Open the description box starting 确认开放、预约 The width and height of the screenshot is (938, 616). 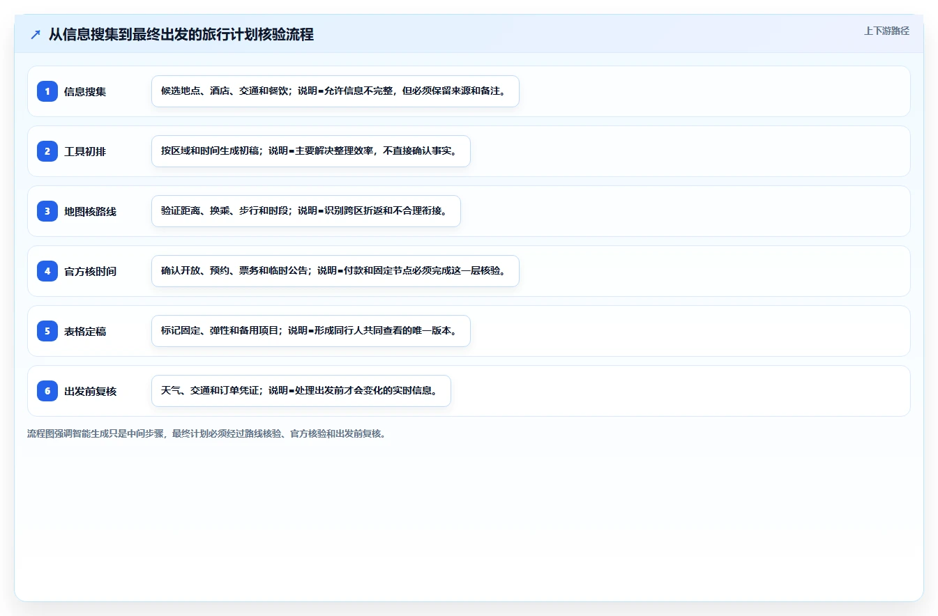[335, 271]
